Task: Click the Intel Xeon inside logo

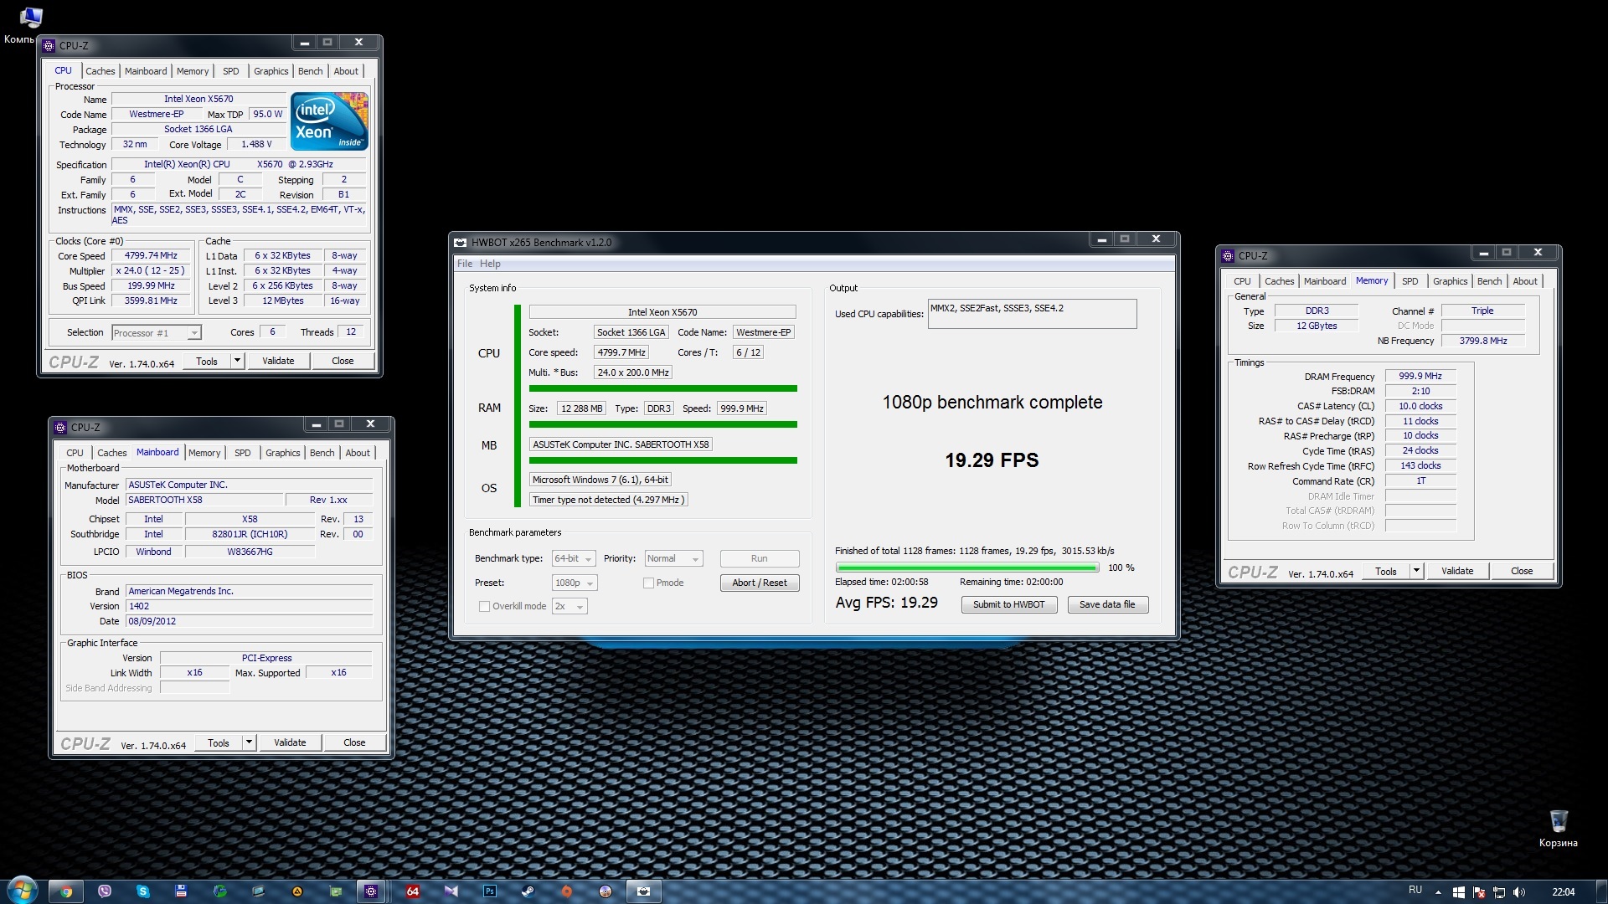Action: [x=329, y=121]
